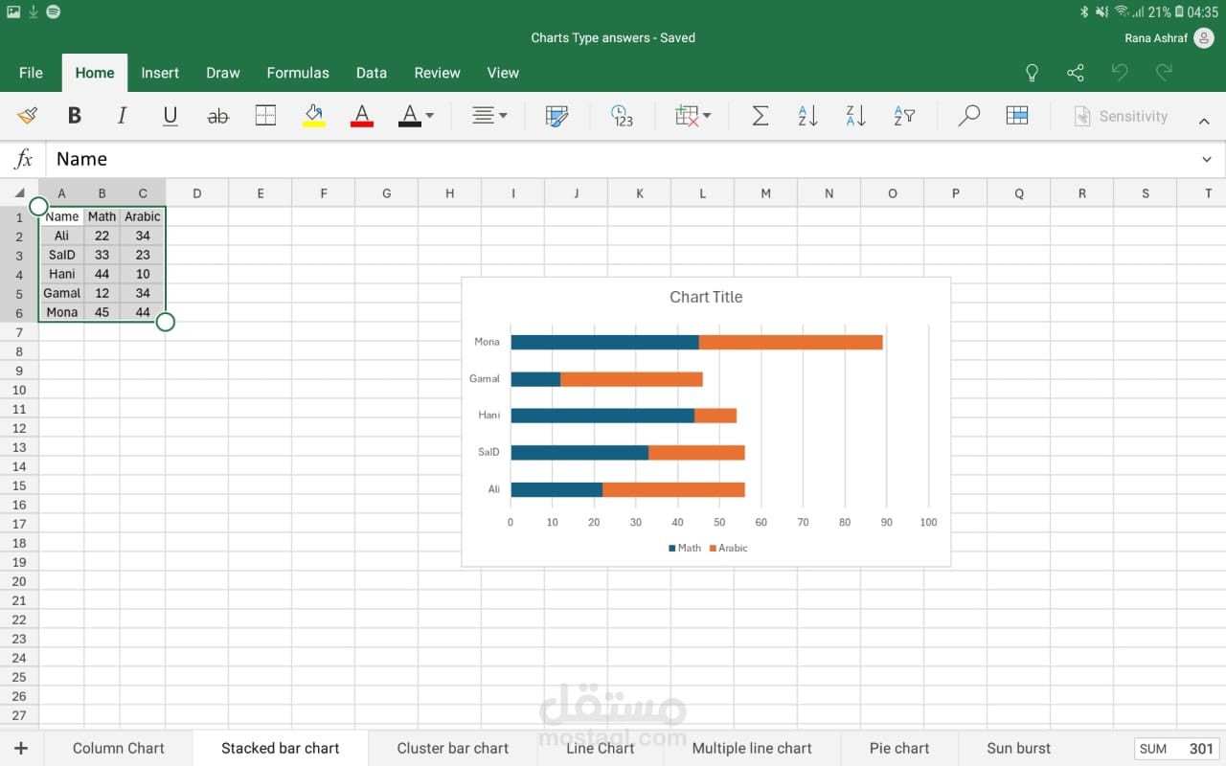Click the AutoSum sigma icon
This screenshot has width=1226, height=766.
(x=760, y=117)
